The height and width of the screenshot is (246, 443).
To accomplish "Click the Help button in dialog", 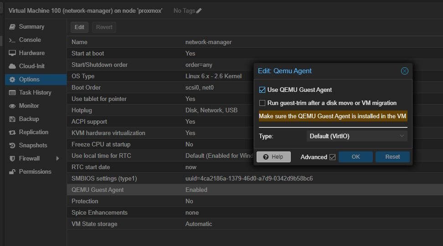I will pyautogui.click(x=273, y=157).
